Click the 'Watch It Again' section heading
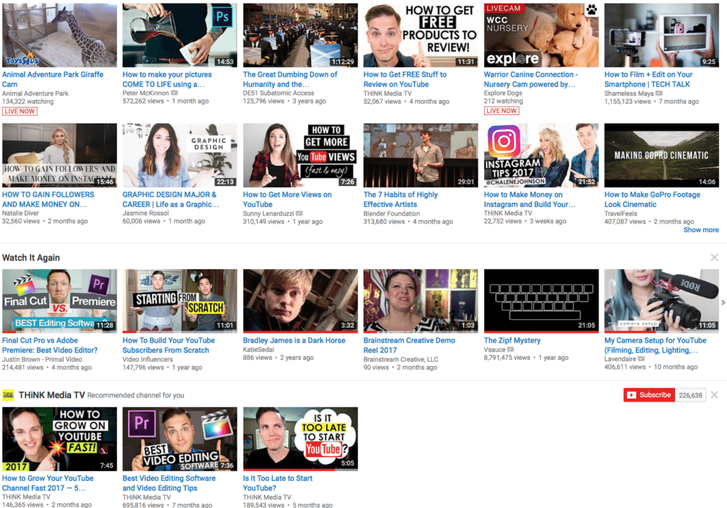 (31, 258)
